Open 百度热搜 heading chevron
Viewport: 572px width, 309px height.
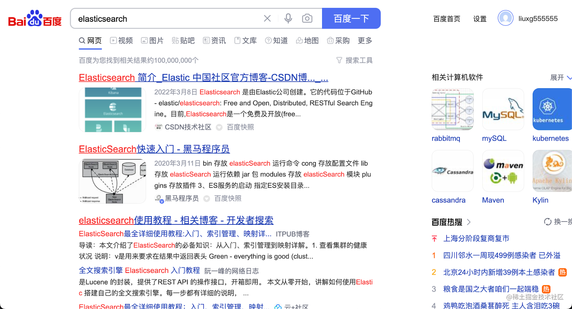(x=469, y=222)
